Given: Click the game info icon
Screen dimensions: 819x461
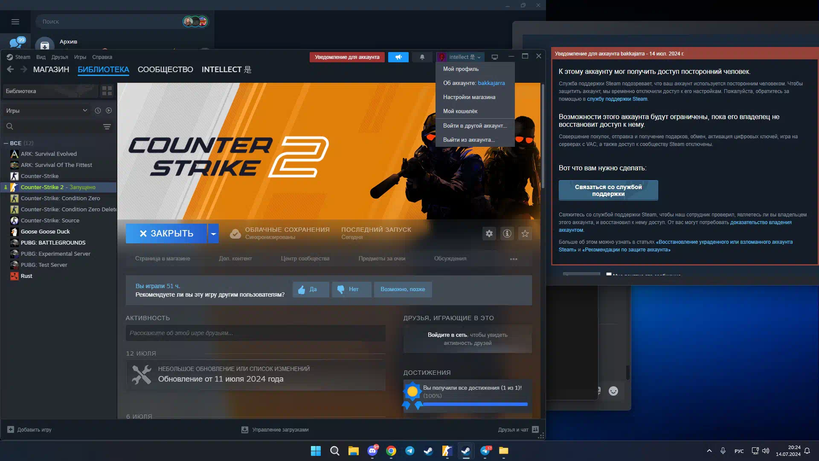Looking at the screenshot, I should click(507, 233).
